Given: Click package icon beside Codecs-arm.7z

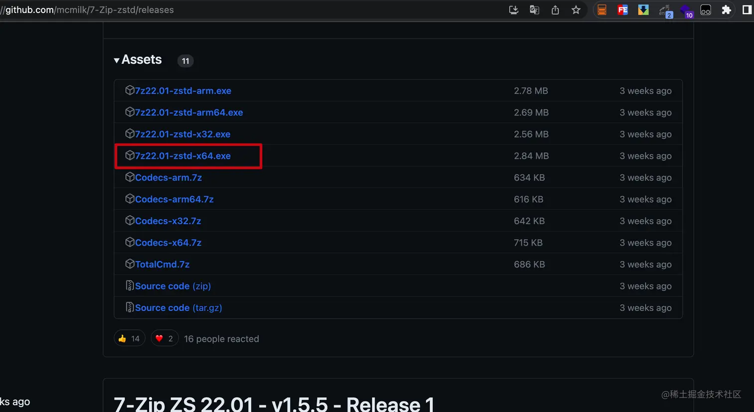Looking at the screenshot, I should 130,177.
